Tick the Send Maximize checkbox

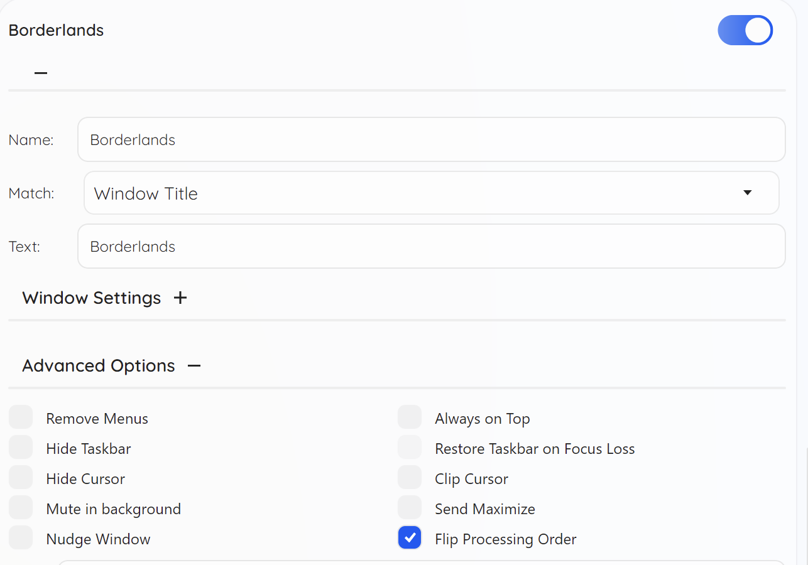click(410, 508)
